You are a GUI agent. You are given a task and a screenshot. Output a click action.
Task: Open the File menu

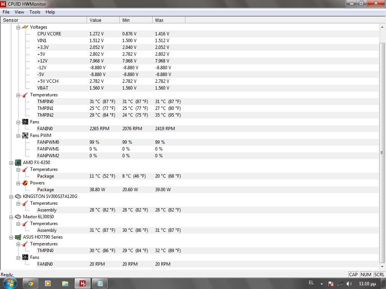tap(6, 12)
